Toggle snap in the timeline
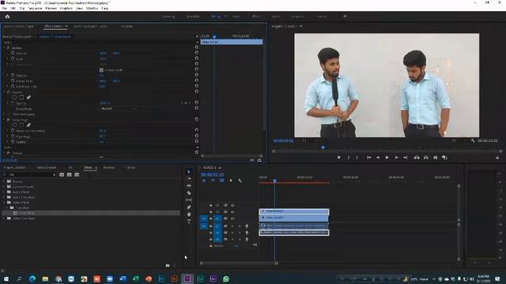The width and height of the screenshot is (506, 284). pyautogui.click(x=213, y=181)
